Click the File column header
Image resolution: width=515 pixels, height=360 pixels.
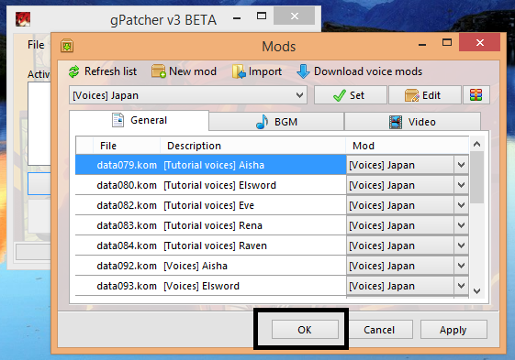coord(127,146)
